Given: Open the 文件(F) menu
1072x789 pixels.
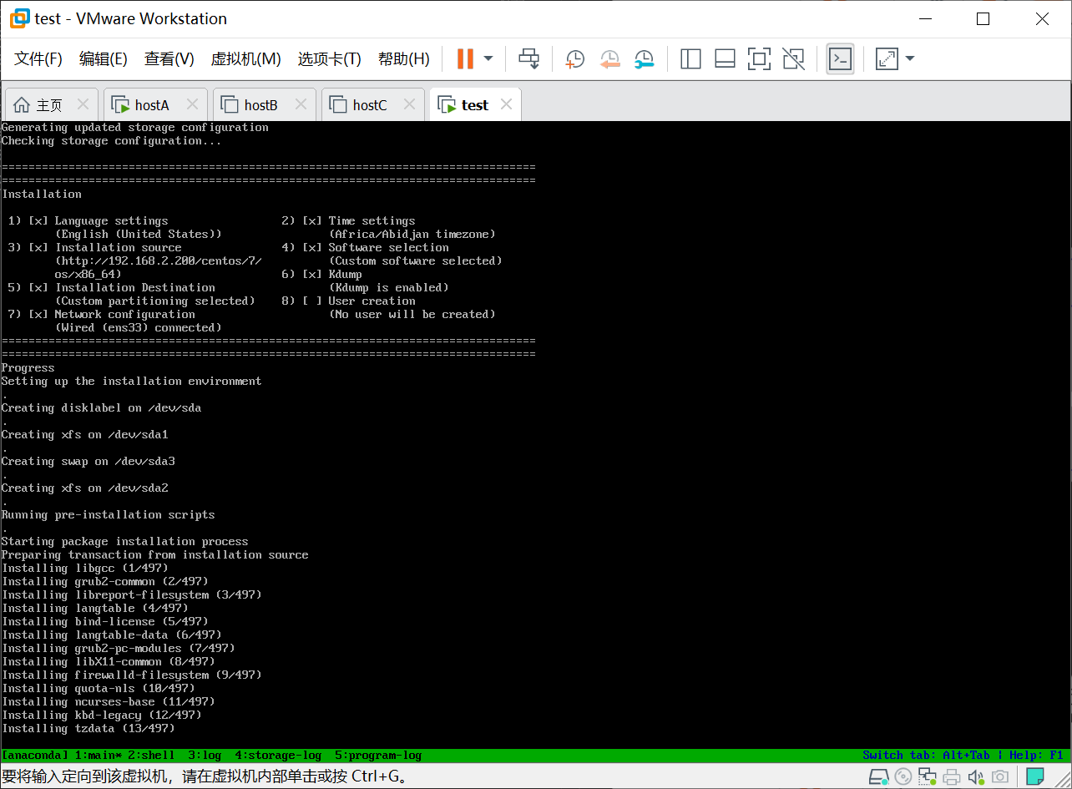Looking at the screenshot, I should point(38,58).
